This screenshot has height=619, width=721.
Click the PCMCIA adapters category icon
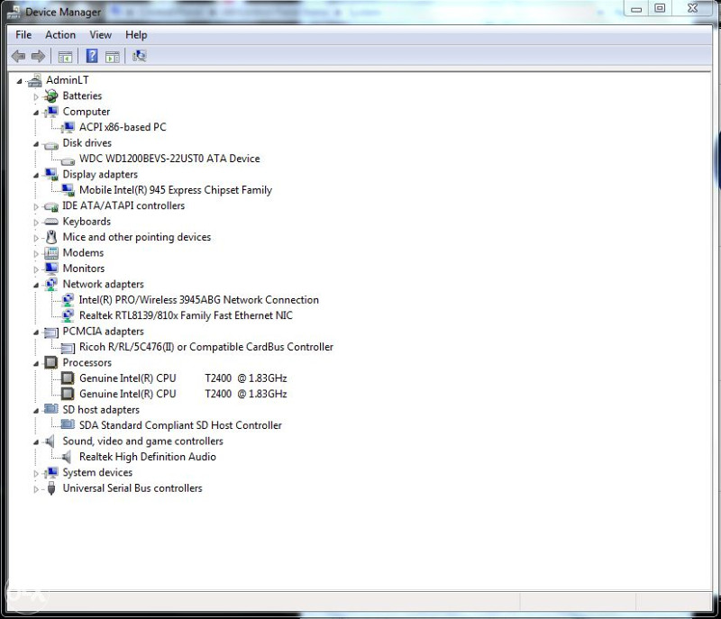[51, 332]
